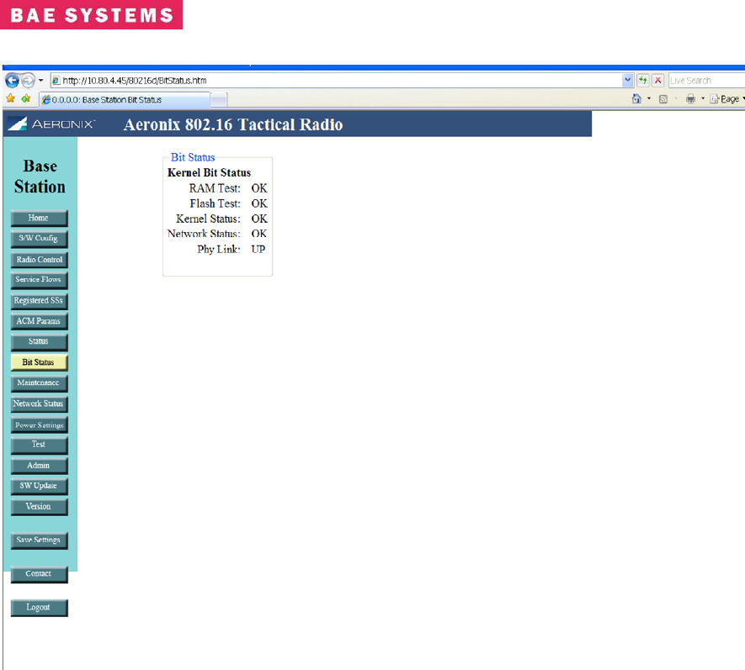Open the Maintenance page
The height and width of the screenshot is (670, 745).
click(39, 383)
